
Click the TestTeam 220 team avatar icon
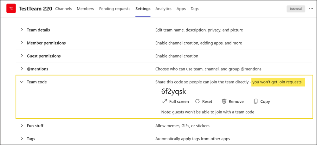[11, 9]
